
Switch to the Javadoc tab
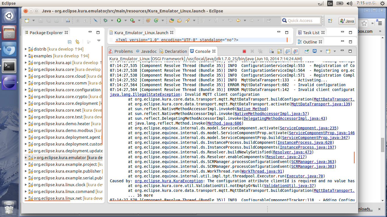pos(146,51)
